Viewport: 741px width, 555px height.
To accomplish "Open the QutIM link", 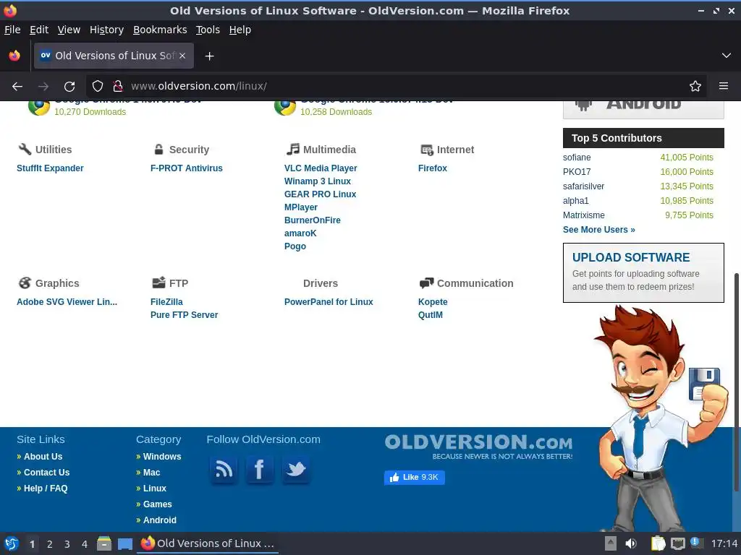I will coord(430,315).
